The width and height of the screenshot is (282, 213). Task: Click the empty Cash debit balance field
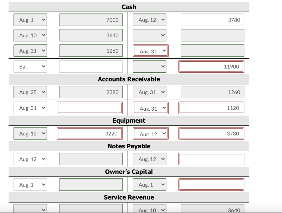pyautogui.click(x=91, y=67)
